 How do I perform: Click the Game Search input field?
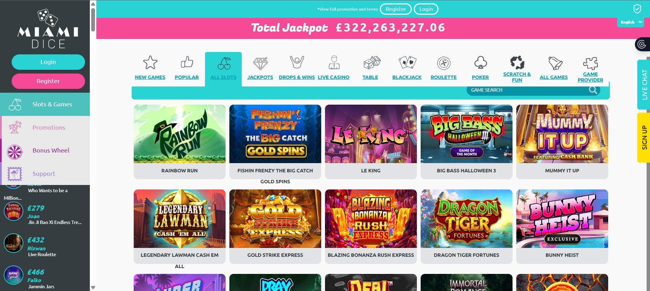(x=528, y=90)
